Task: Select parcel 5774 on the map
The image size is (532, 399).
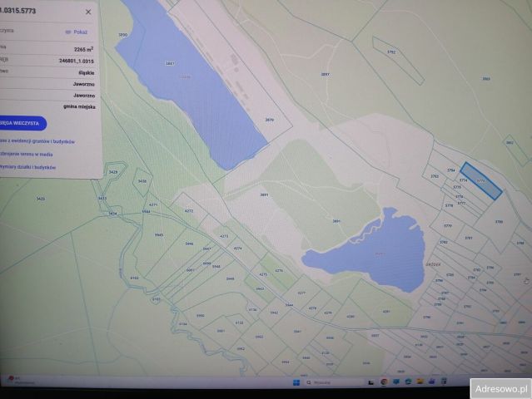Action: [464, 180]
